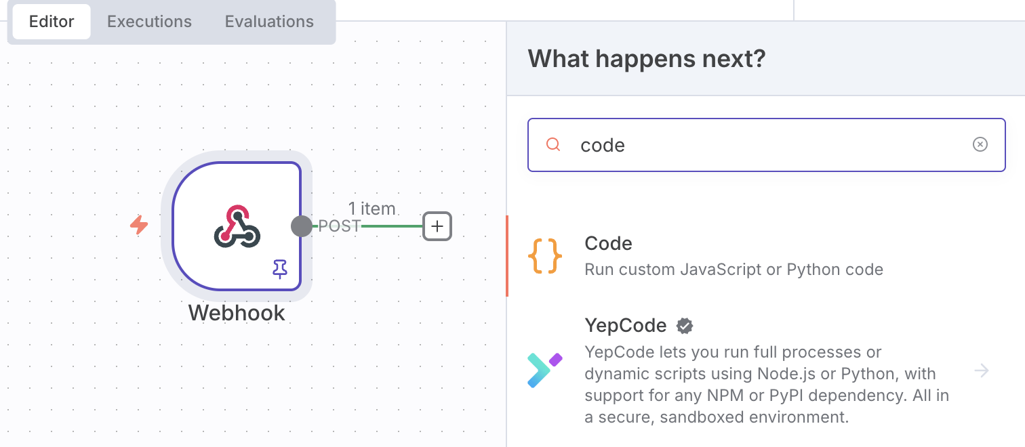Click the magnifier icon in search box

click(x=553, y=145)
